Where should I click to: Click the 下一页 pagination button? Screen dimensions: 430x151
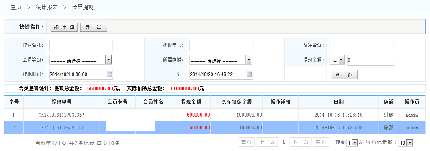(x=300, y=142)
